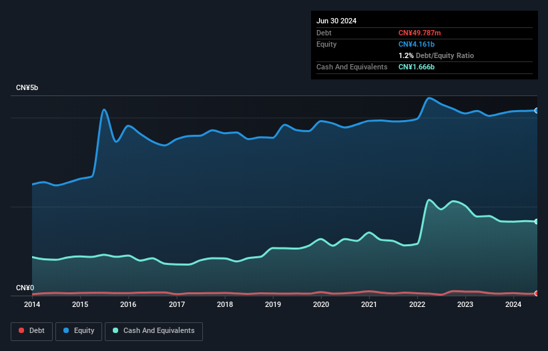Click the 2023 x-axis label
The width and height of the screenshot is (548, 351).
click(x=465, y=304)
